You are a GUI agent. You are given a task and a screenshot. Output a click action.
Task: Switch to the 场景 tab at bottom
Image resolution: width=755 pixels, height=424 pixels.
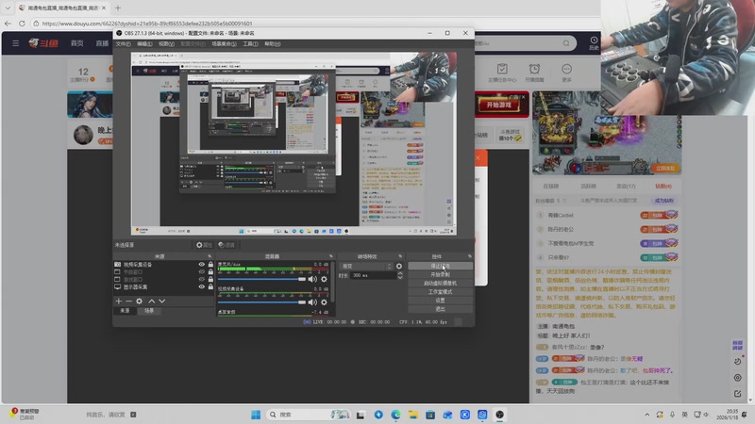click(x=149, y=311)
